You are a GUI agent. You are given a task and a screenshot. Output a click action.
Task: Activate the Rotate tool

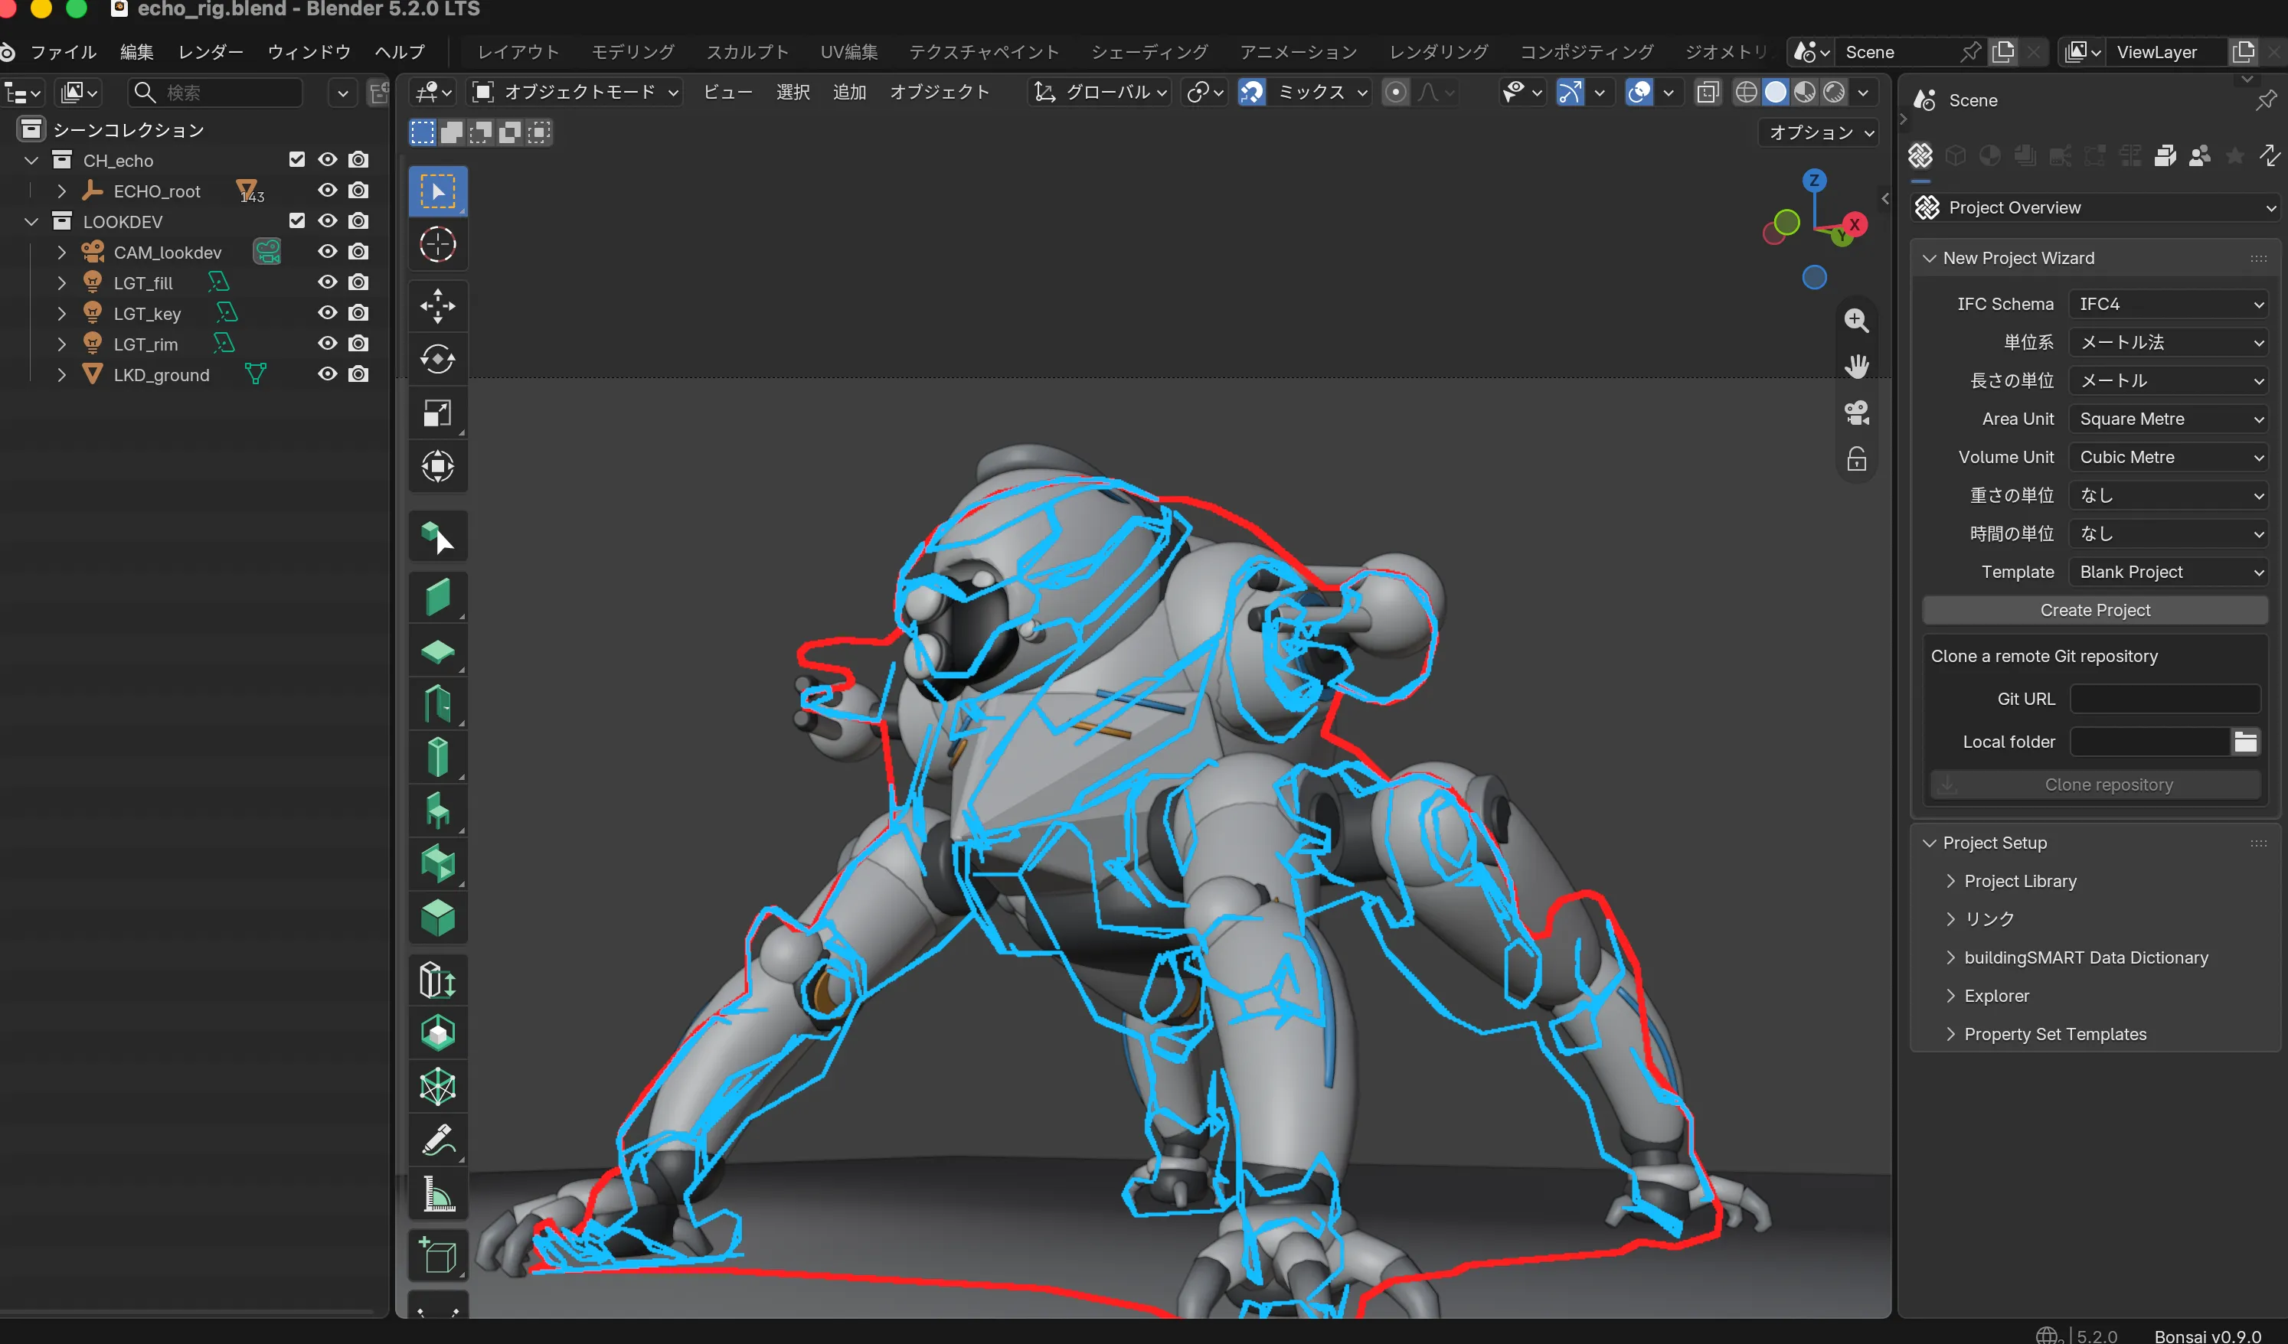click(438, 360)
